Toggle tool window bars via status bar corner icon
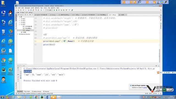Image resolution: width=176 pixels, height=99 pixels. (16, 94)
